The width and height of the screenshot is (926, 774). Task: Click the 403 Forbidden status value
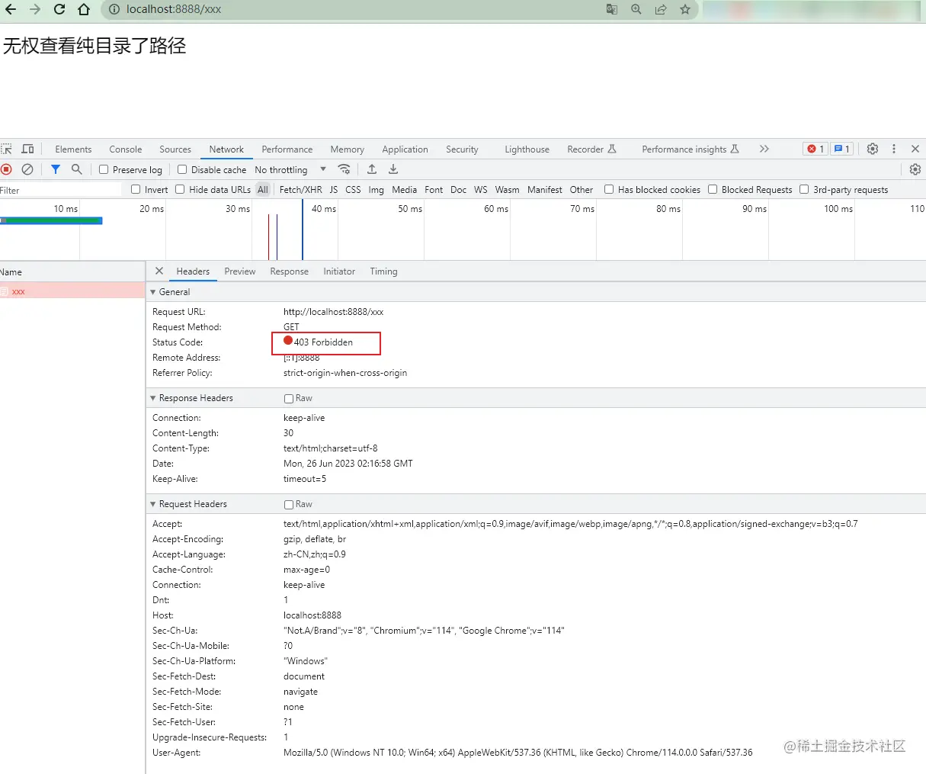[323, 342]
